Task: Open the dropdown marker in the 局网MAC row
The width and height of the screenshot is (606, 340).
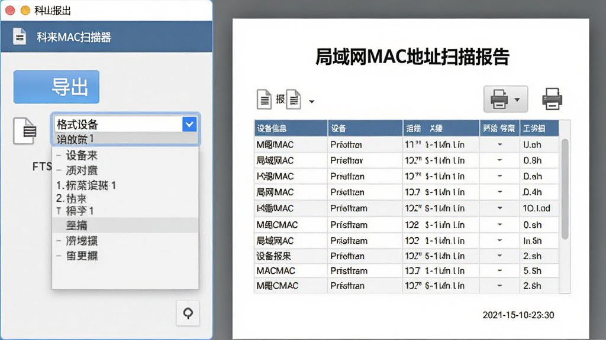Action: click(x=499, y=192)
